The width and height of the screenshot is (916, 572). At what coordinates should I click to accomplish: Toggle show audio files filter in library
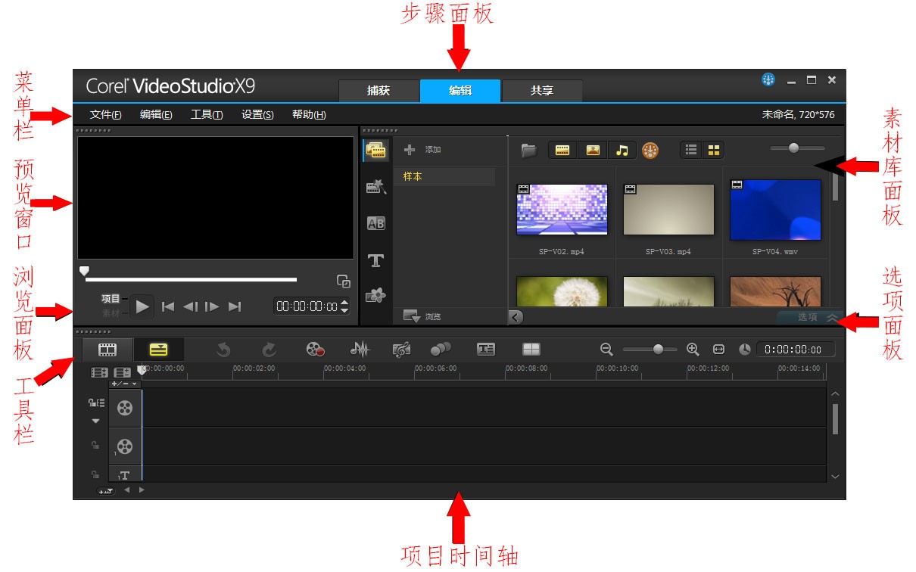click(x=622, y=150)
